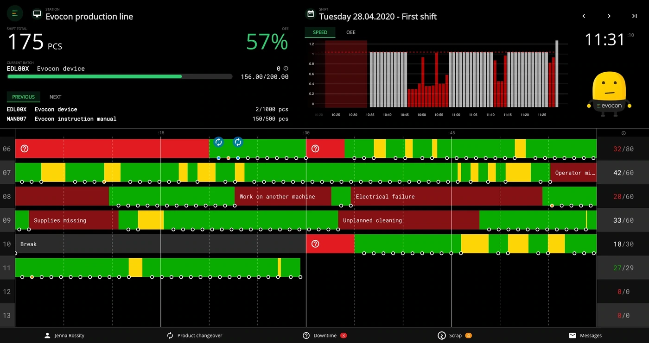Click the 18/30 hourly total

click(623, 244)
